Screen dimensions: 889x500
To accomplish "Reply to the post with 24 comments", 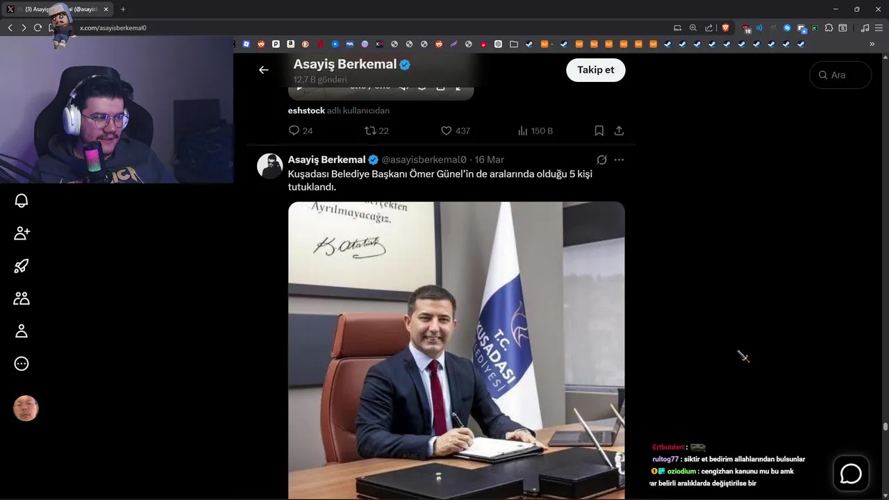I will pos(301,131).
